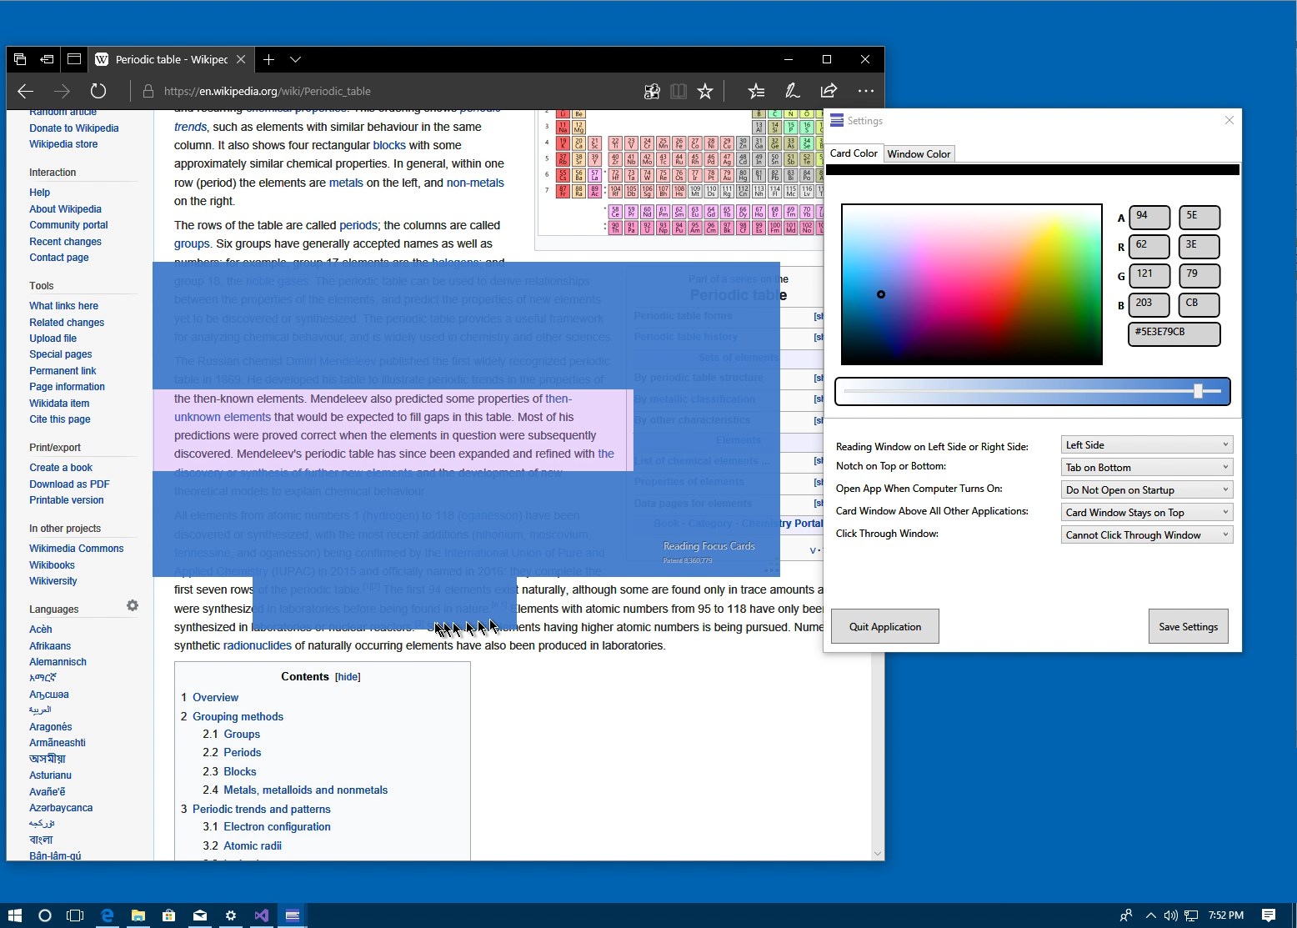Switch to the Card Color tab
Screen dimensions: 1297x928
click(x=854, y=153)
